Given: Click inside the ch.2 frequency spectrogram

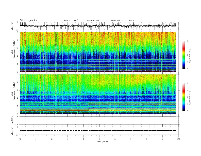Looking at the screenshot, I should 98,94.
